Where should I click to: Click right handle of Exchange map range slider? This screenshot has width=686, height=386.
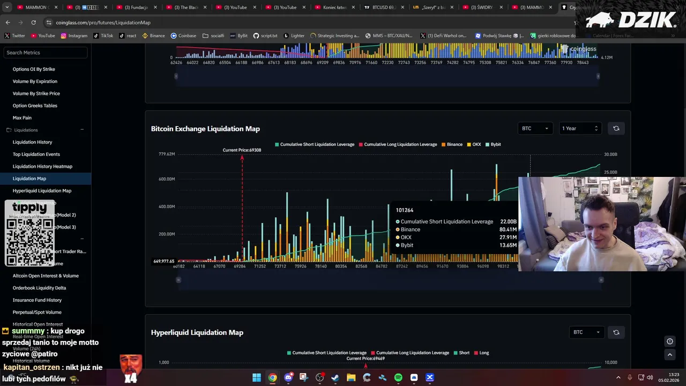point(601,280)
